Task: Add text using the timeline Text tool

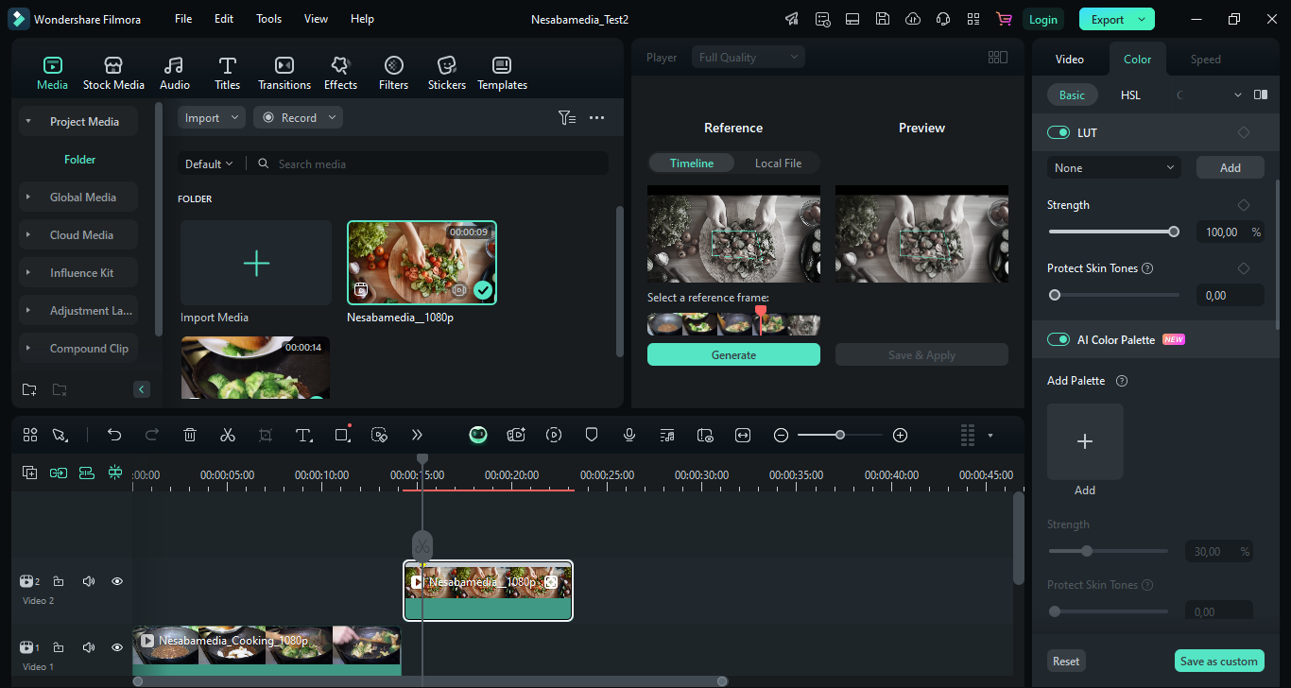Action: 303,435
